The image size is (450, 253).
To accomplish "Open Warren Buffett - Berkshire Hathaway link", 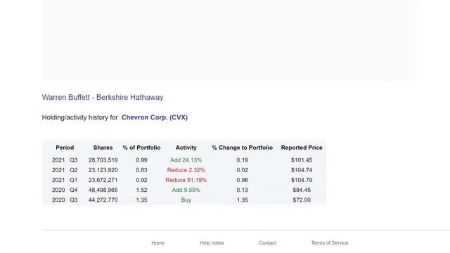I will 103,97.
